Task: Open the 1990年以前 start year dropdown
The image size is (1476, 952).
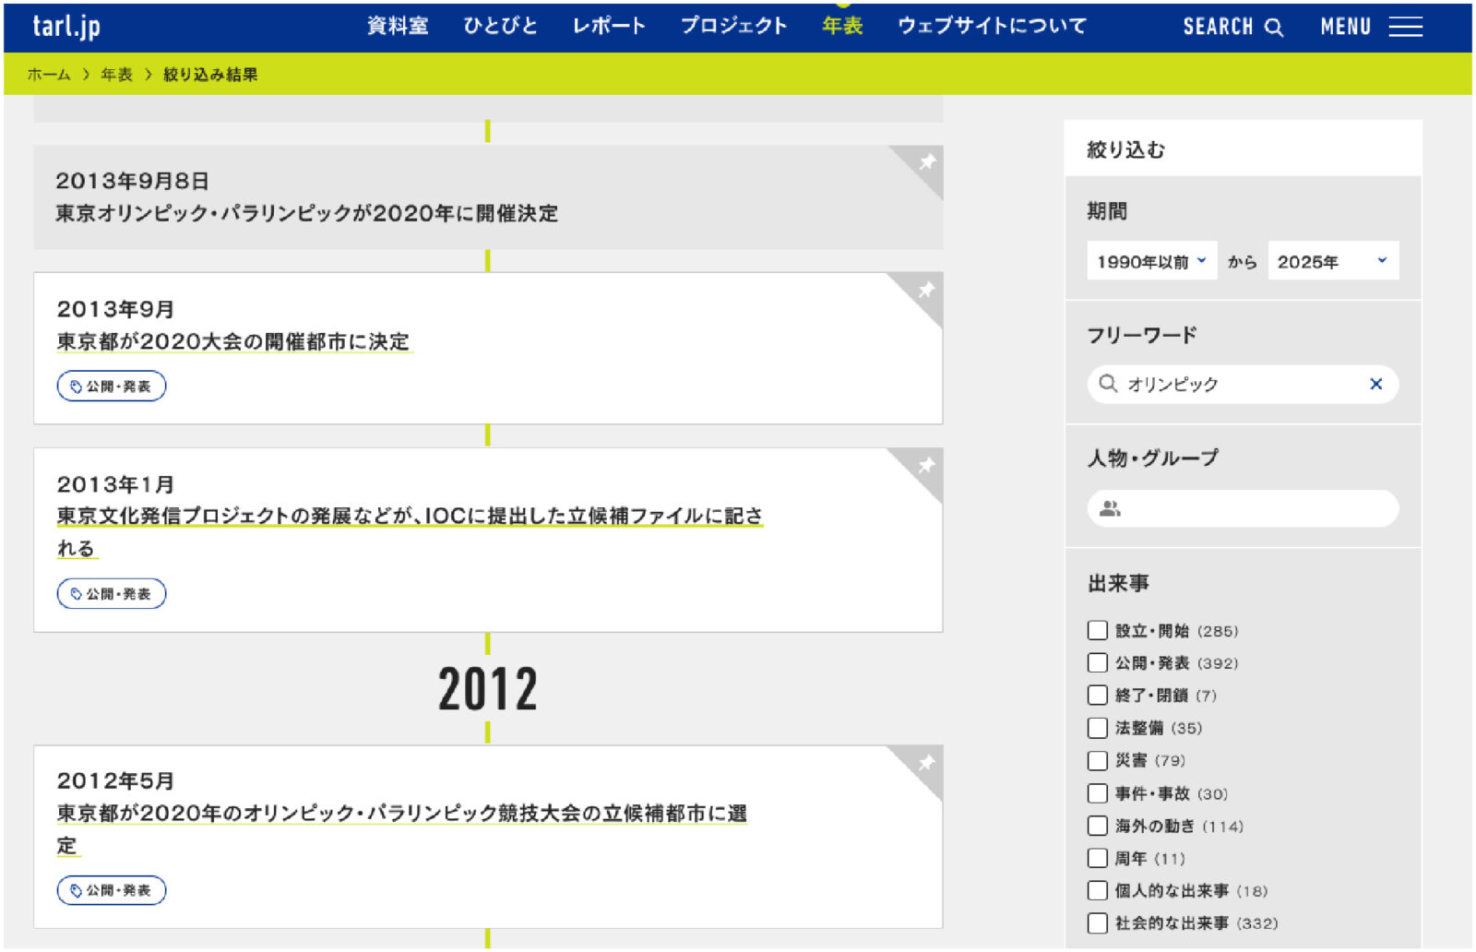Action: [x=1151, y=262]
